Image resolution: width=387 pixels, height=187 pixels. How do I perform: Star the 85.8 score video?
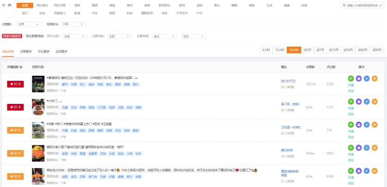375,171
